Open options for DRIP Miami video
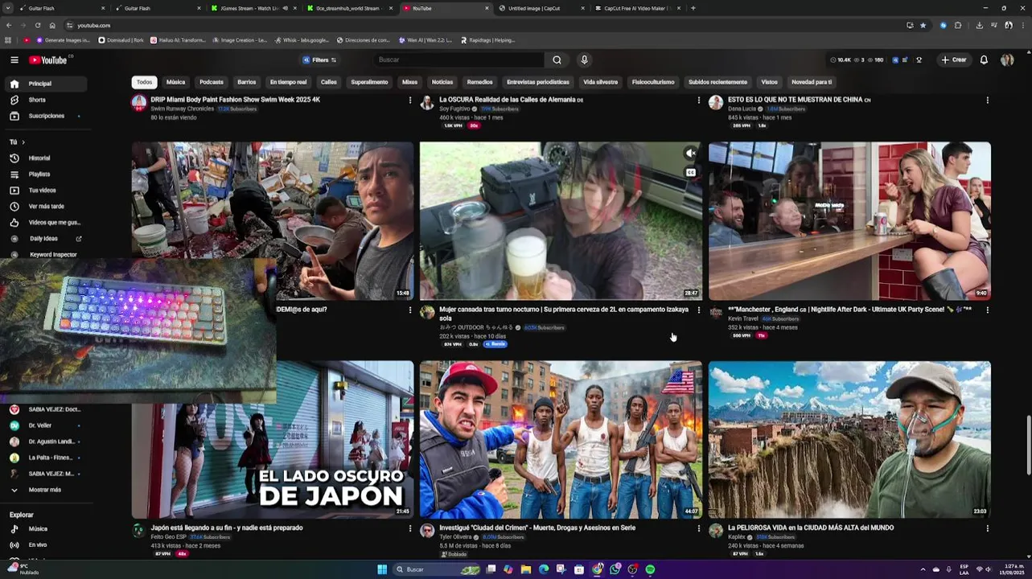The height and width of the screenshot is (579, 1032). [x=409, y=101]
